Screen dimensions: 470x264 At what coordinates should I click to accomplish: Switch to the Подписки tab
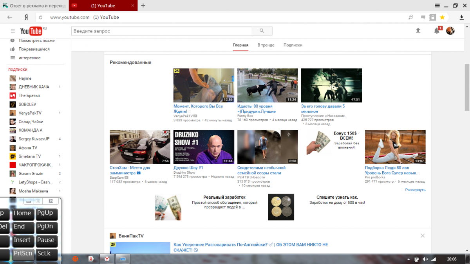293,45
